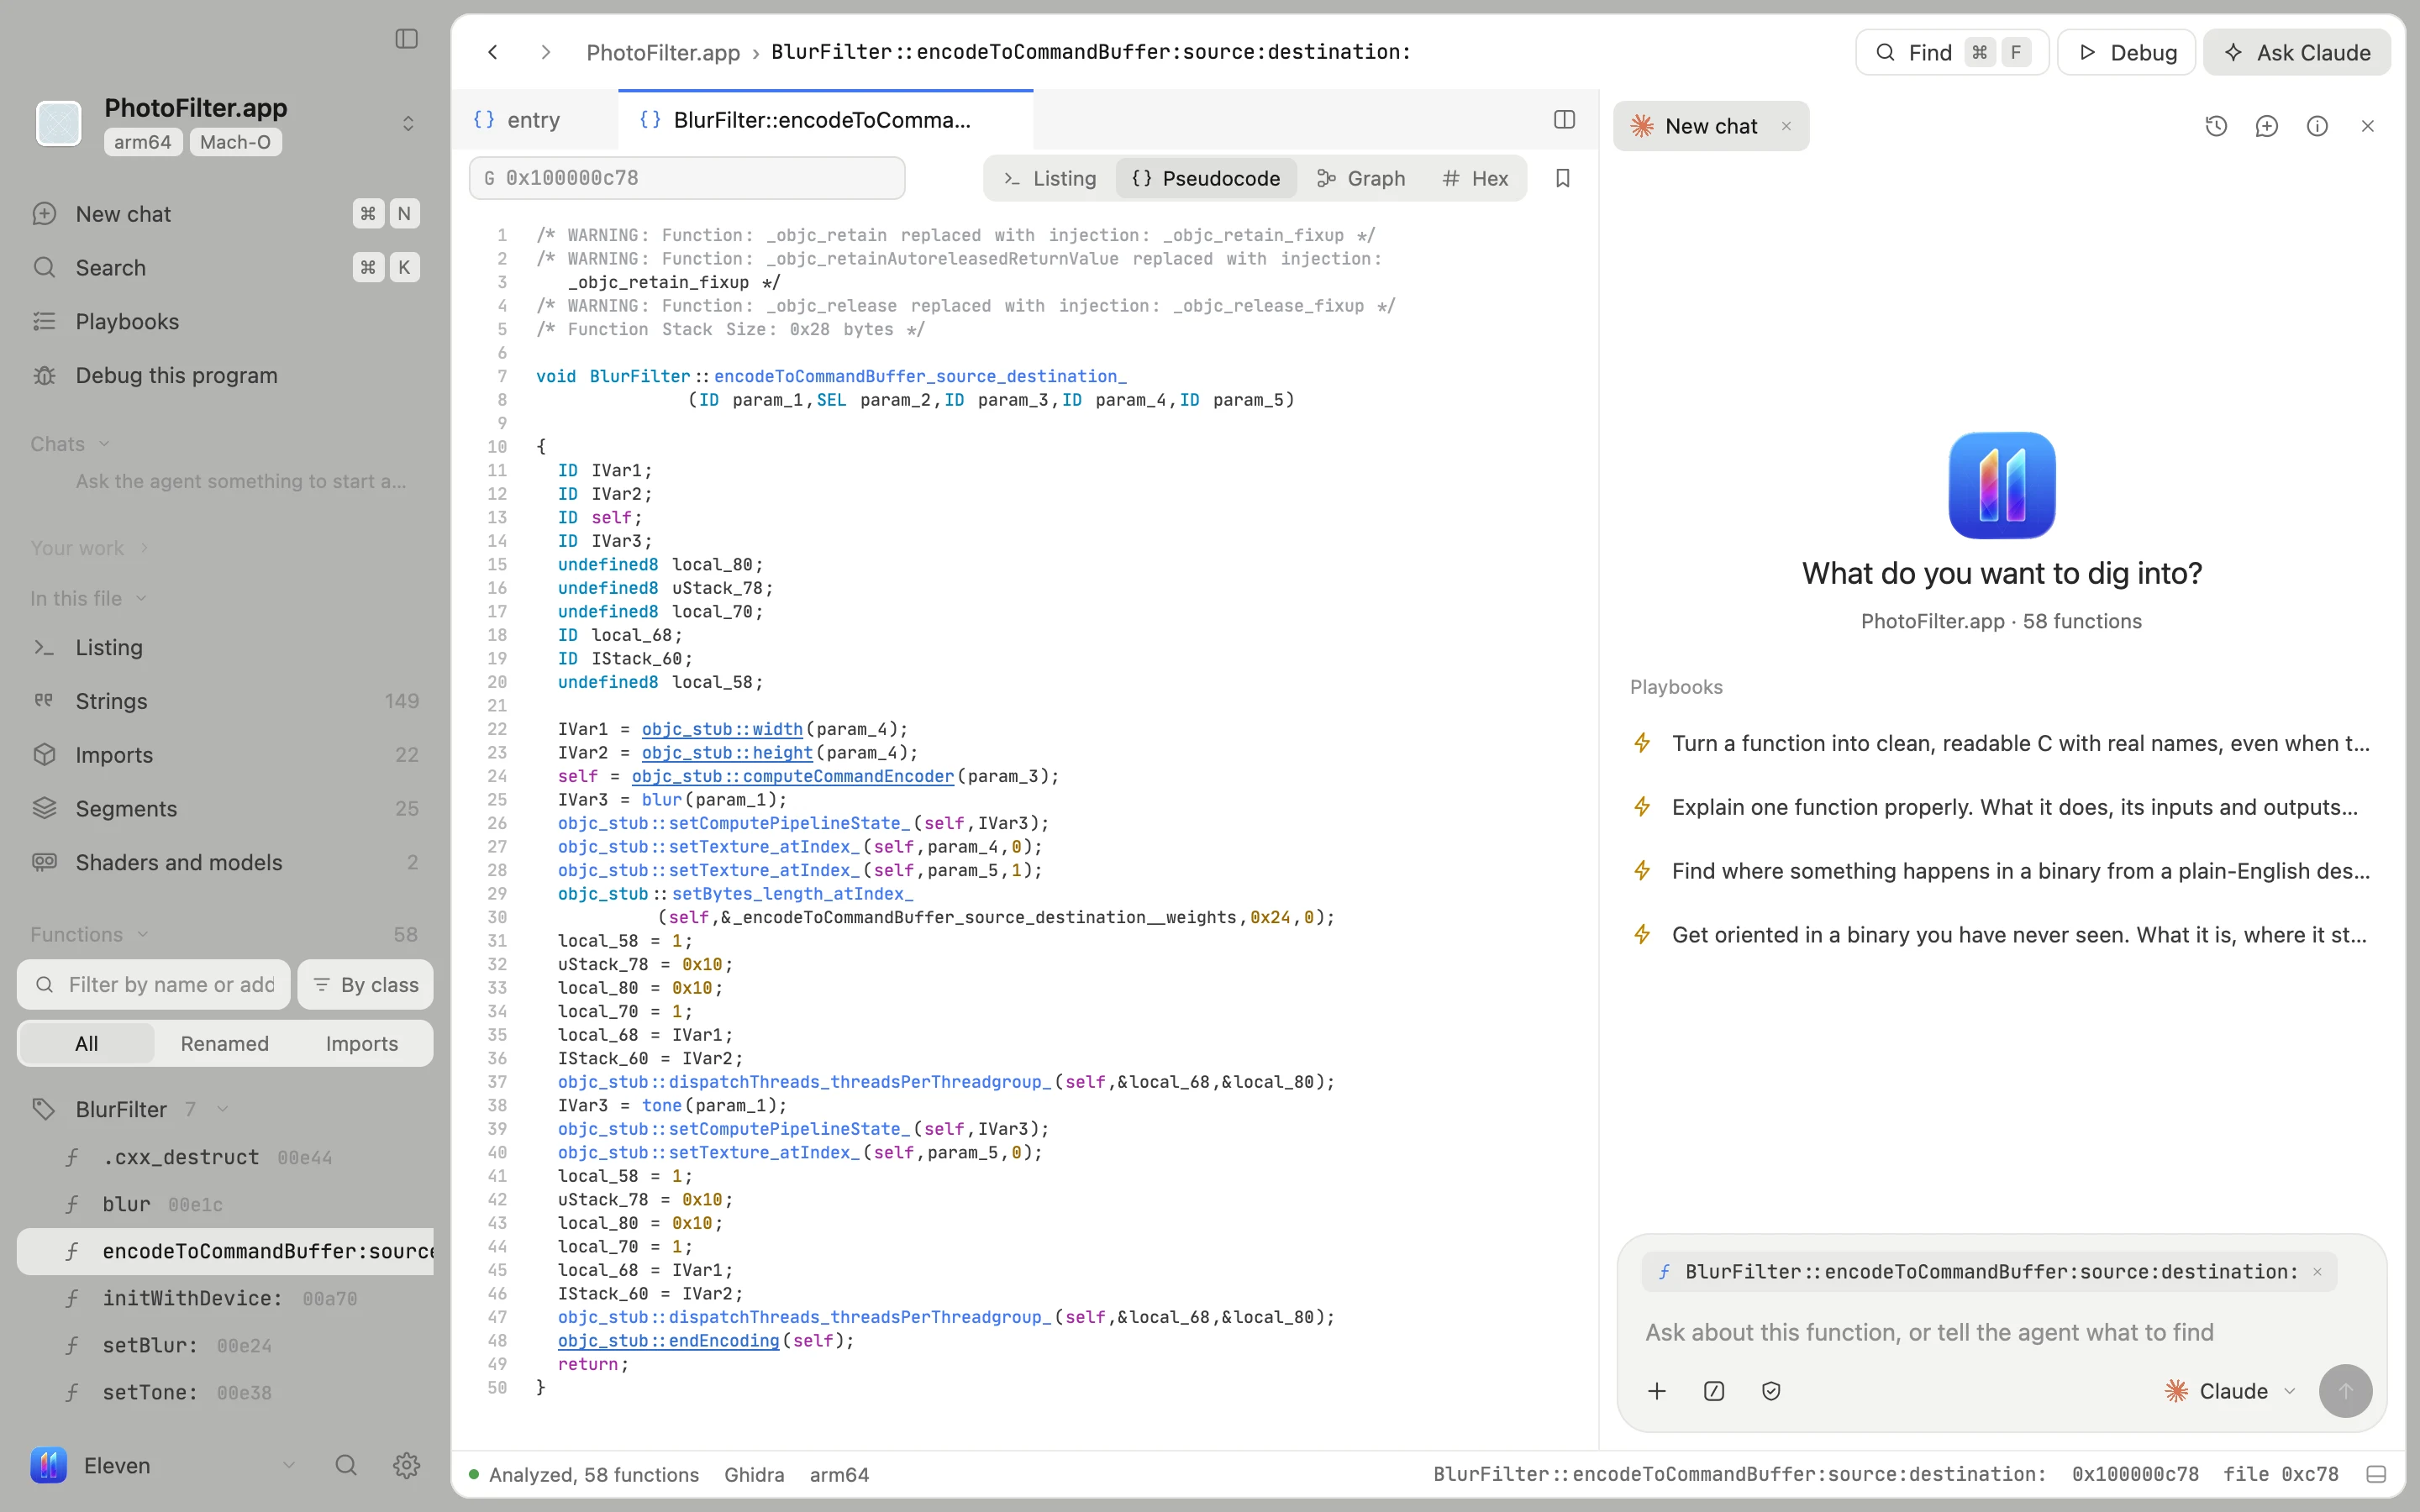
Task: Close the Ask Claude side panel
Action: (2368, 126)
